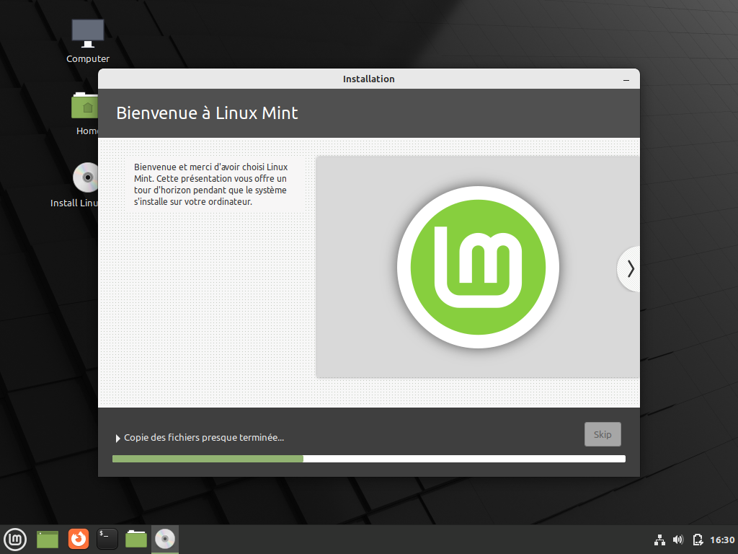This screenshot has height=554, width=738.
Task: Open the file manager from the taskbar
Action: [x=135, y=539]
